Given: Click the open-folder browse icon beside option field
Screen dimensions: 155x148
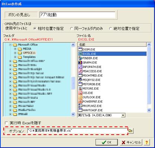Looking at the screenshot, I should [130, 131].
